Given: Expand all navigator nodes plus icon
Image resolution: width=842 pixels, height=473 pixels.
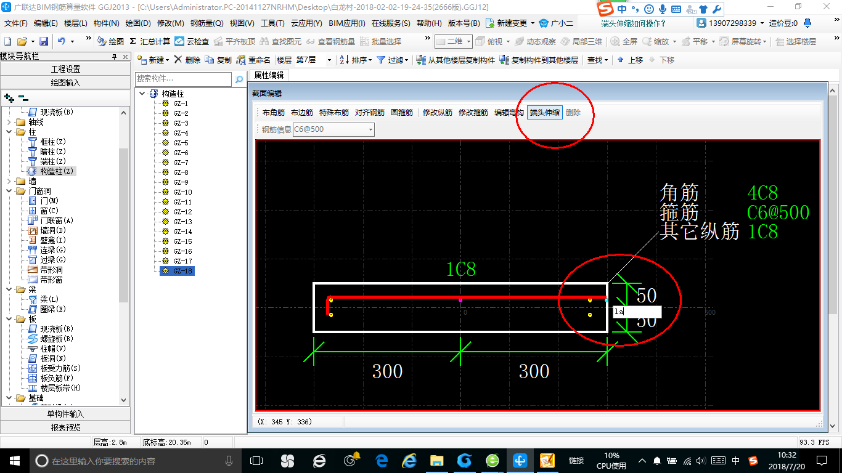Looking at the screenshot, I should click(x=9, y=97).
